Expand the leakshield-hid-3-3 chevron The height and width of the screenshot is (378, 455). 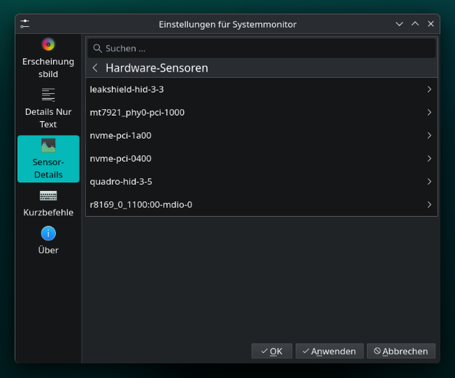pyautogui.click(x=429, y=90)
